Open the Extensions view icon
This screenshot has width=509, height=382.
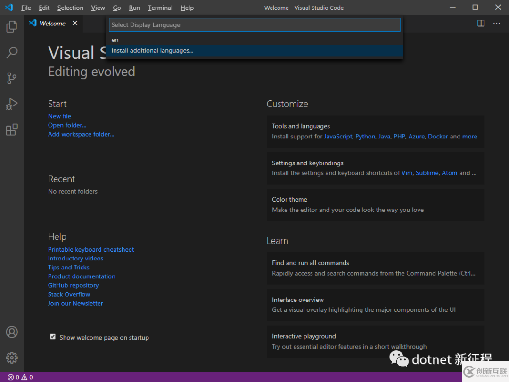[12, 130]
